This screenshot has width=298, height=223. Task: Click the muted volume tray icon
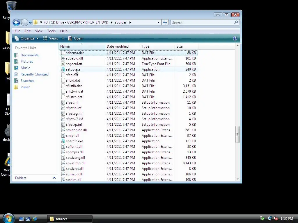(x=276, y=218)
